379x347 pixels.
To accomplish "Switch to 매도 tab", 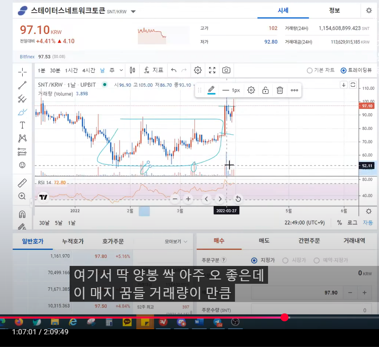I will point(264,241).
